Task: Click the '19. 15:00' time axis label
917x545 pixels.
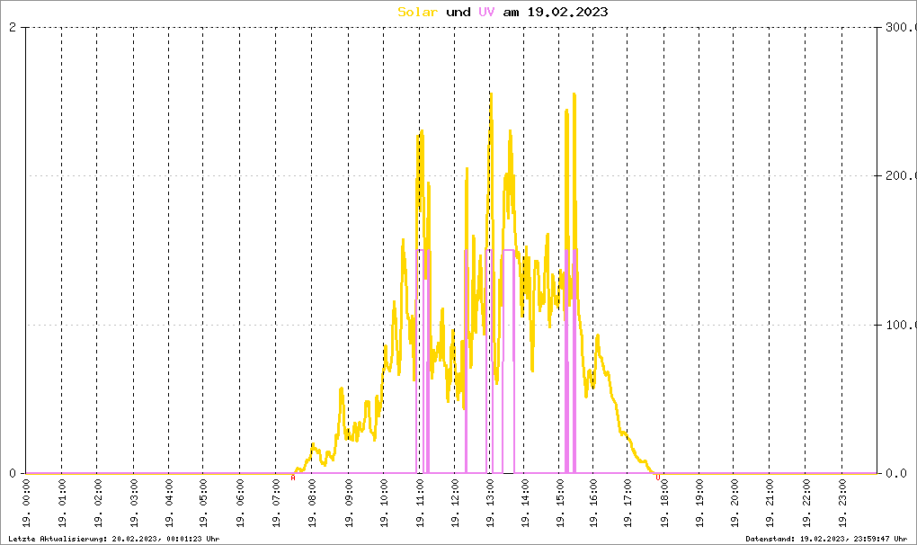Action: coord(559,503)
